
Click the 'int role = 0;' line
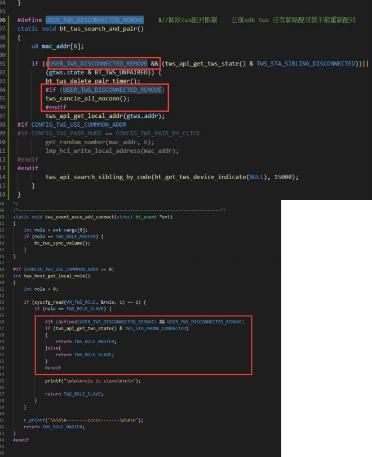coord(41,289)
